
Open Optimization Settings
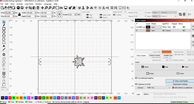tap(180, 84)
